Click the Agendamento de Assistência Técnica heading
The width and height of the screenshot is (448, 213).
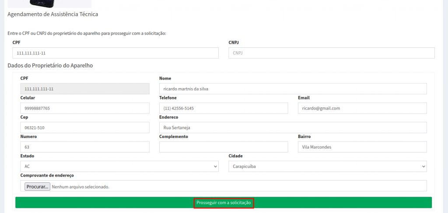52,14
